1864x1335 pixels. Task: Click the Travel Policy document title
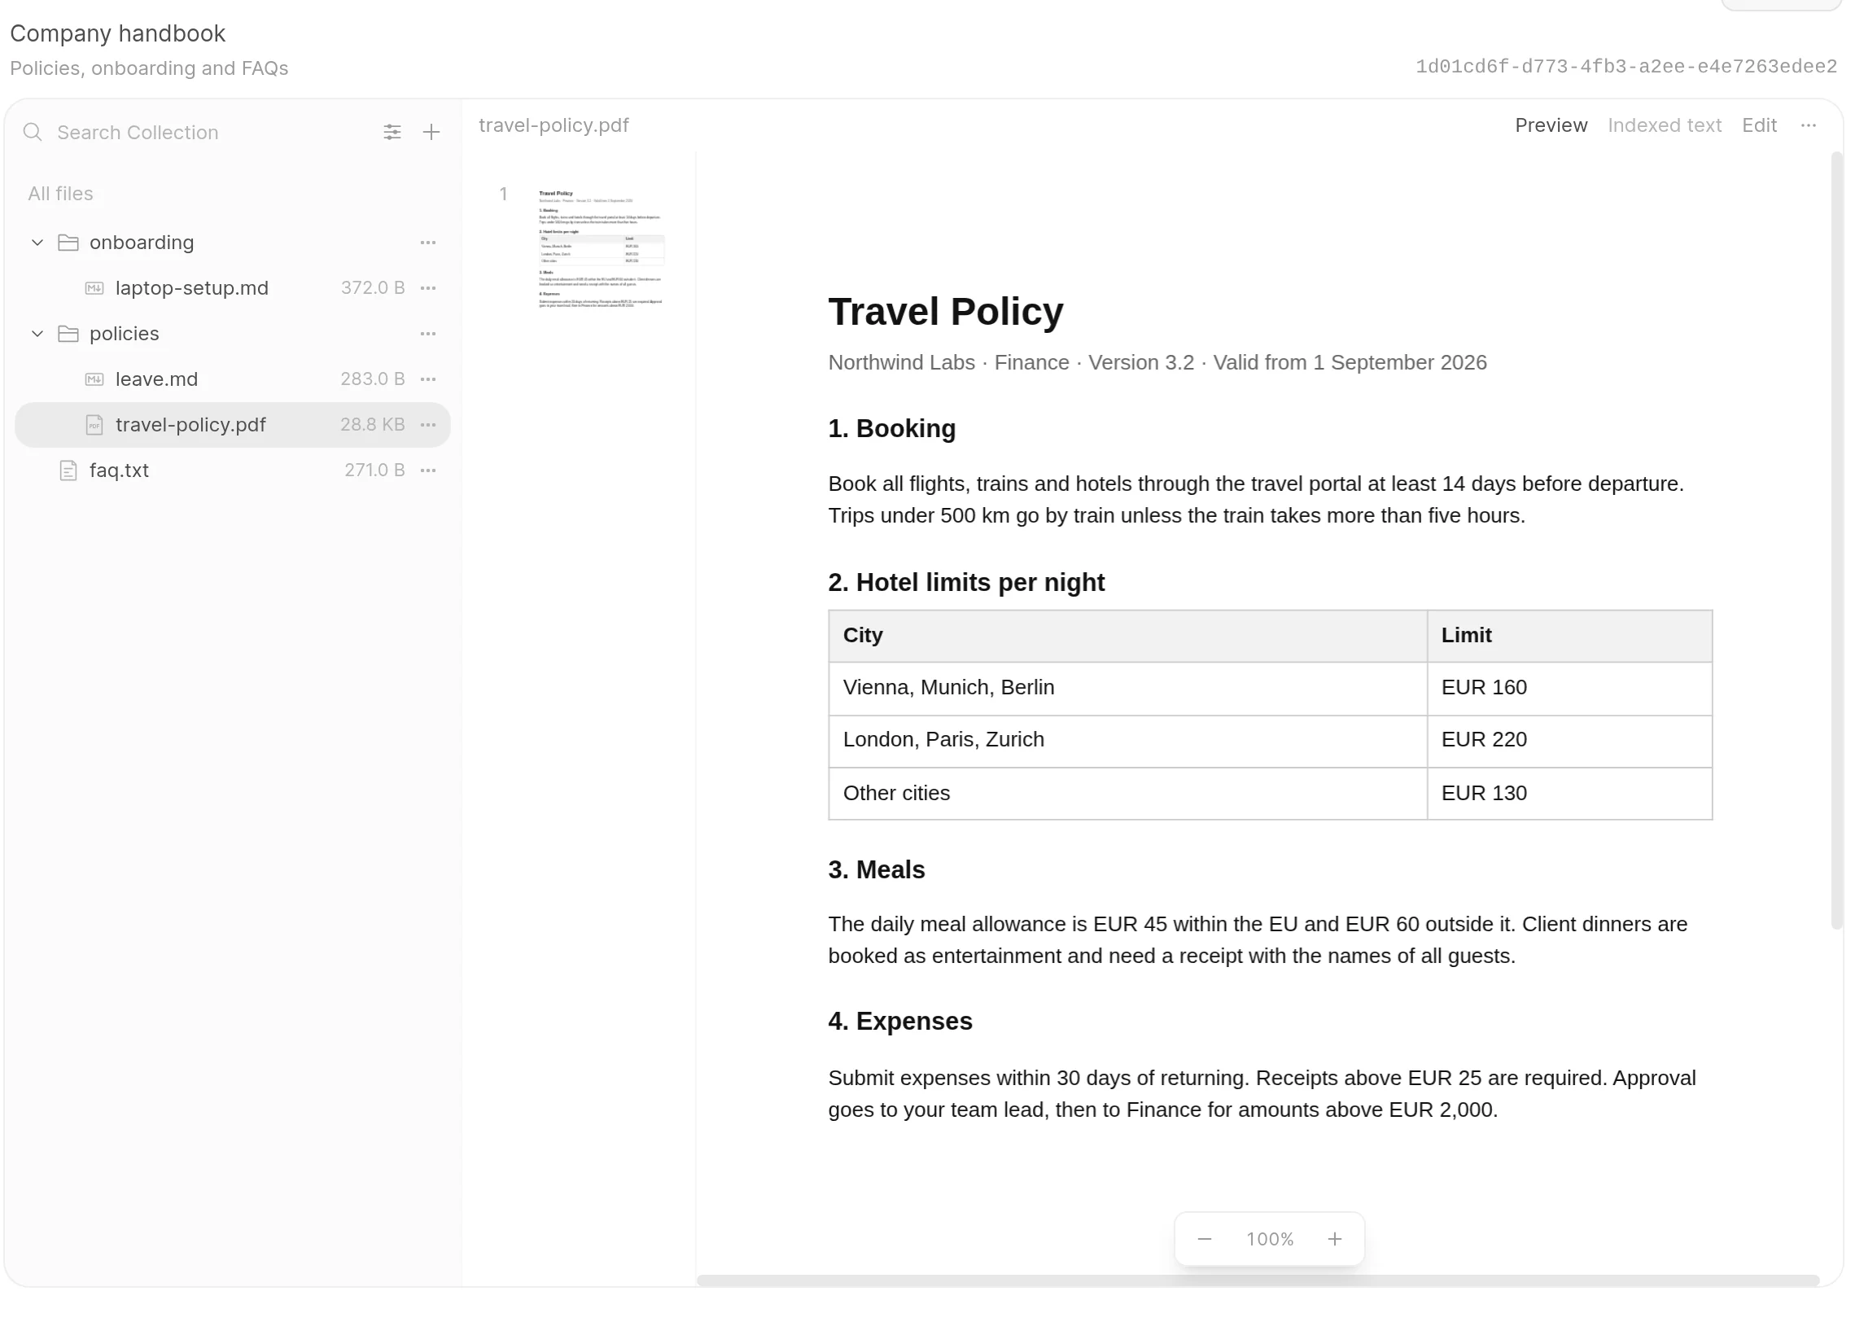pos(945,312)
